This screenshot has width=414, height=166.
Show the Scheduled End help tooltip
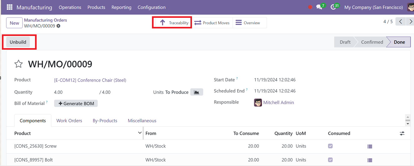point(247,90)
